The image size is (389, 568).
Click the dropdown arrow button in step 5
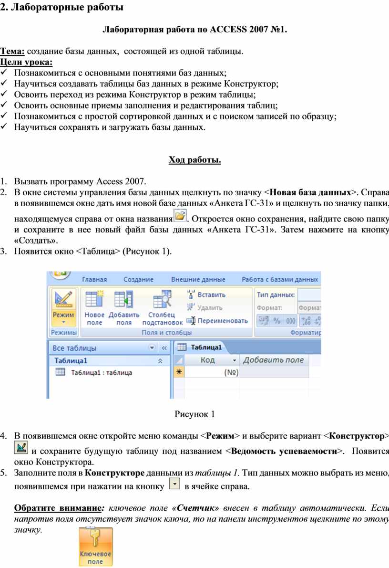tap(175, 484)
